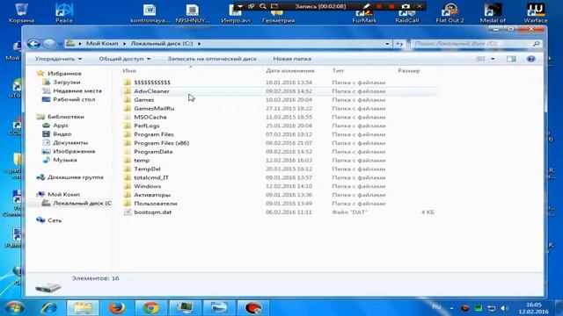Open the Windows folder
The image size is (563, 316).
(x=147, y=186)
